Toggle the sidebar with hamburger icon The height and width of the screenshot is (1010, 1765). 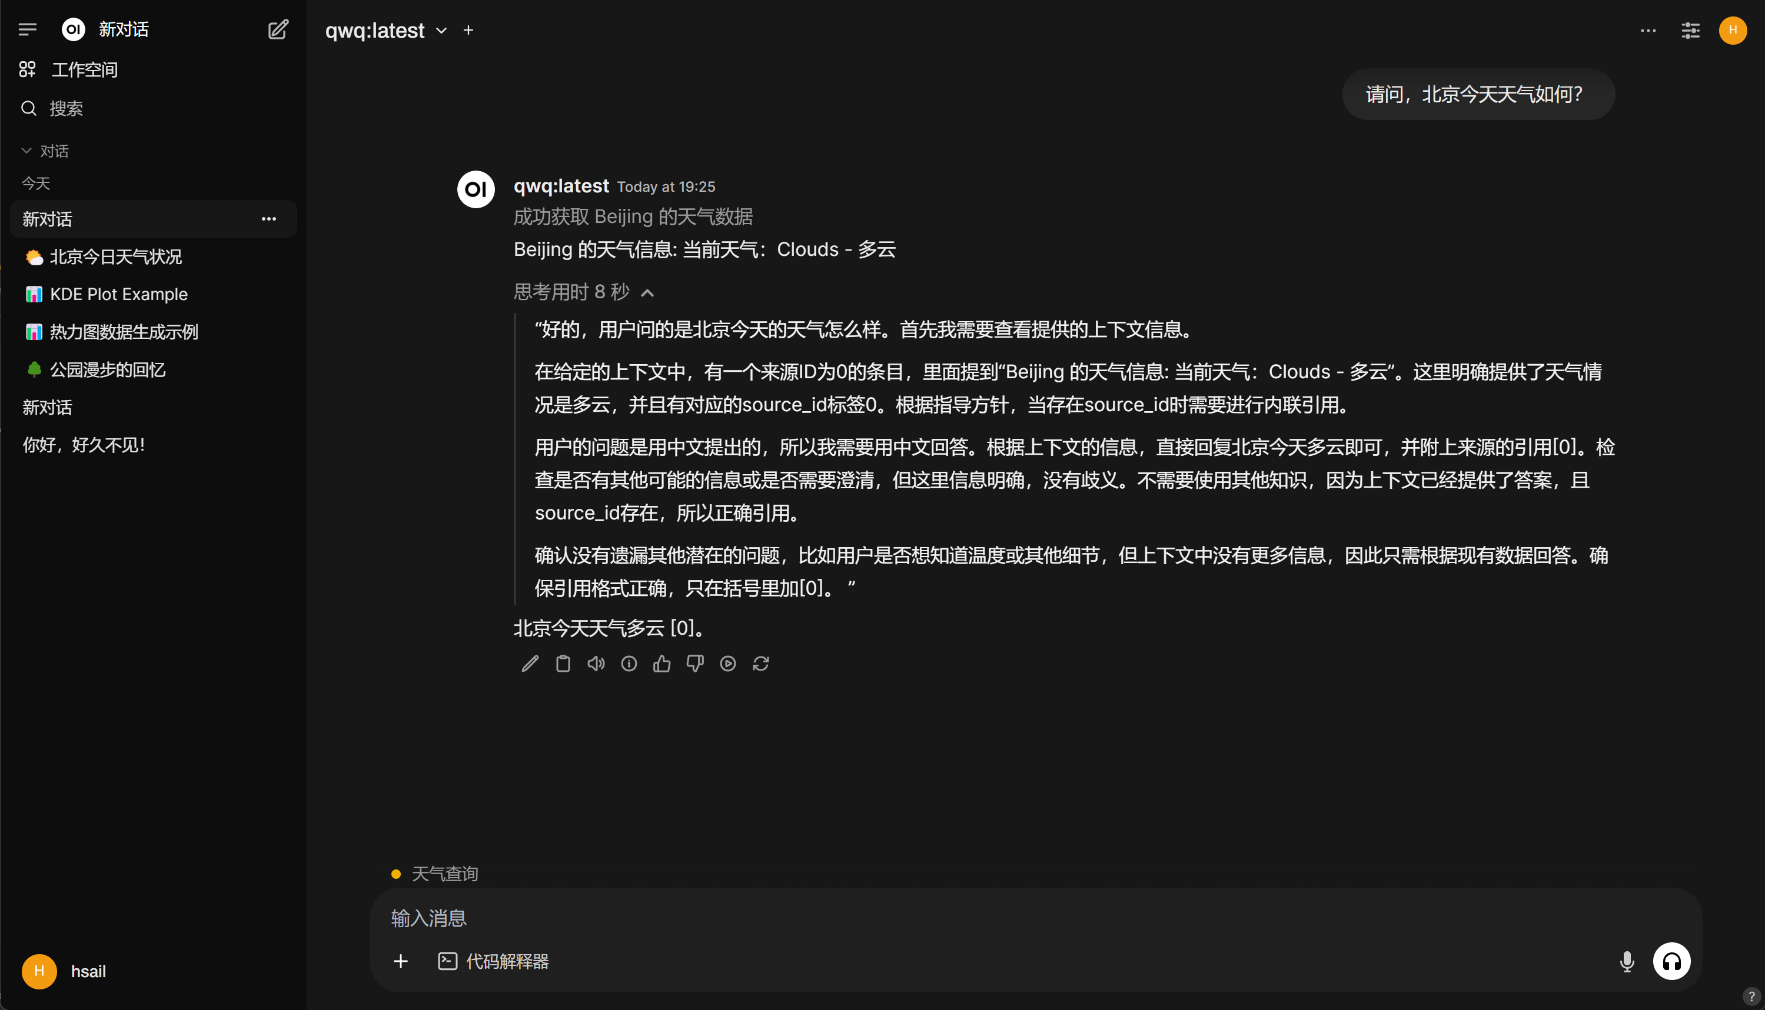pos(28,29)
